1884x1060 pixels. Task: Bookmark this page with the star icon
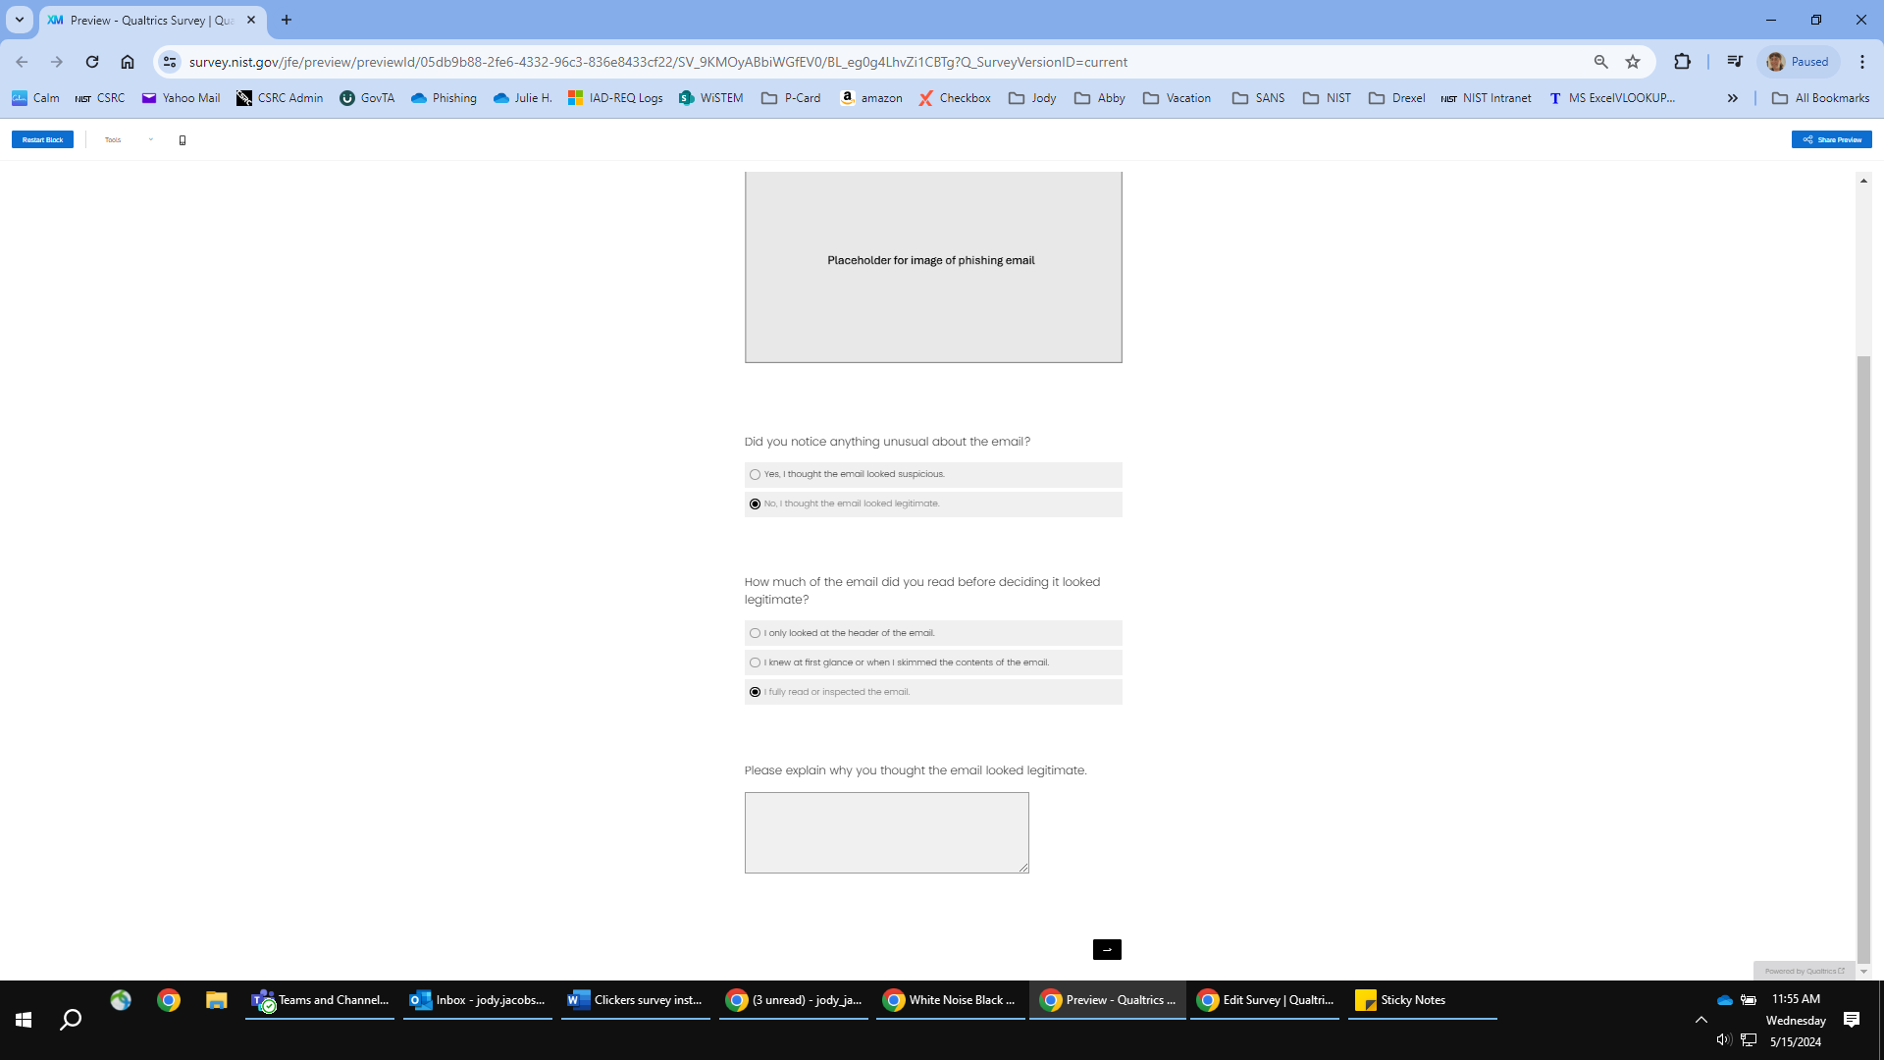[1633, 62]
